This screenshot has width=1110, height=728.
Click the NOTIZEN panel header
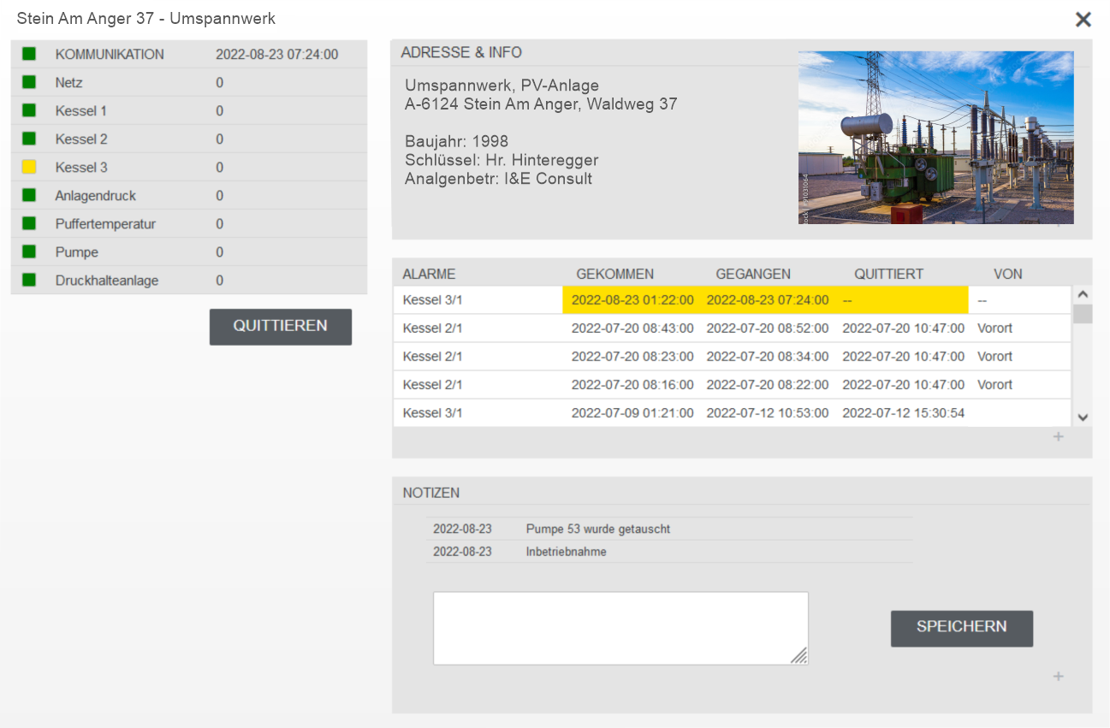431,493
